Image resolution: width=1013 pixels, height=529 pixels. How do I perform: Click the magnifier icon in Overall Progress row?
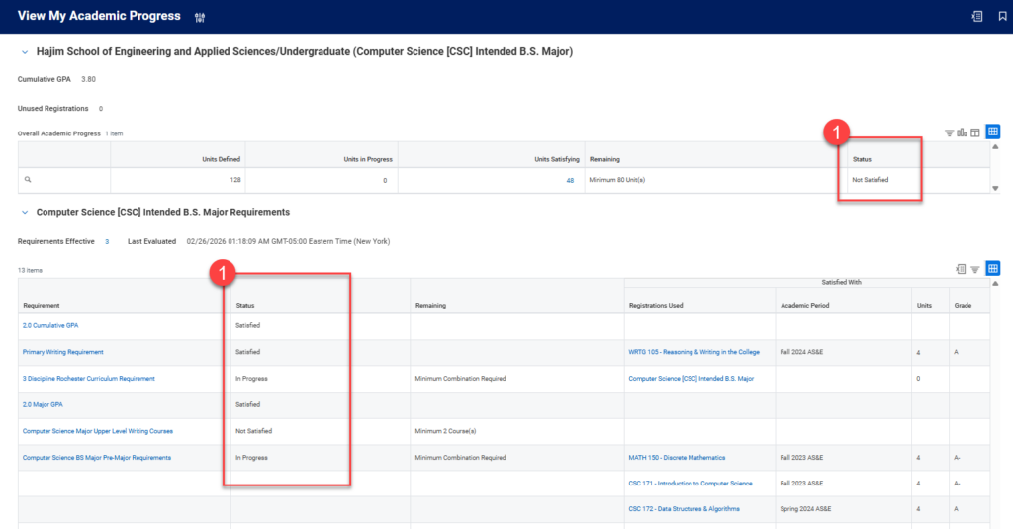[x=28, y=180]
